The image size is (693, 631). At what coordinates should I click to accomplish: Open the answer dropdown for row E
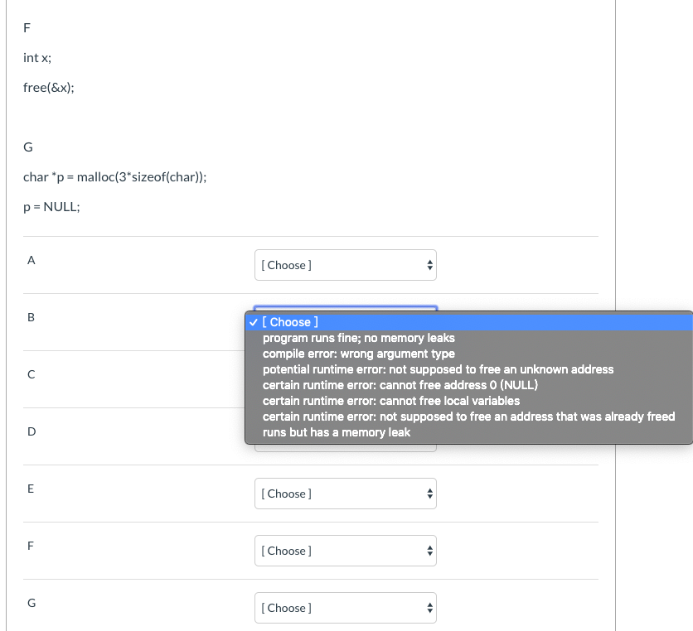tap(345, 494)
